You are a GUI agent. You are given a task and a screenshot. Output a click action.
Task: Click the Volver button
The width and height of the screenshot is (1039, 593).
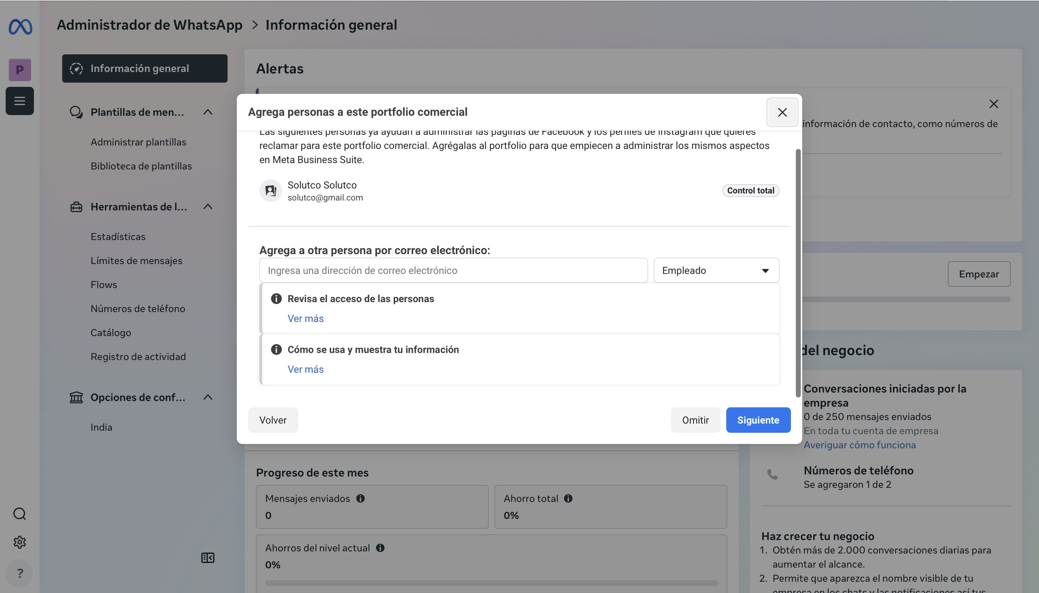click(273, 420)
